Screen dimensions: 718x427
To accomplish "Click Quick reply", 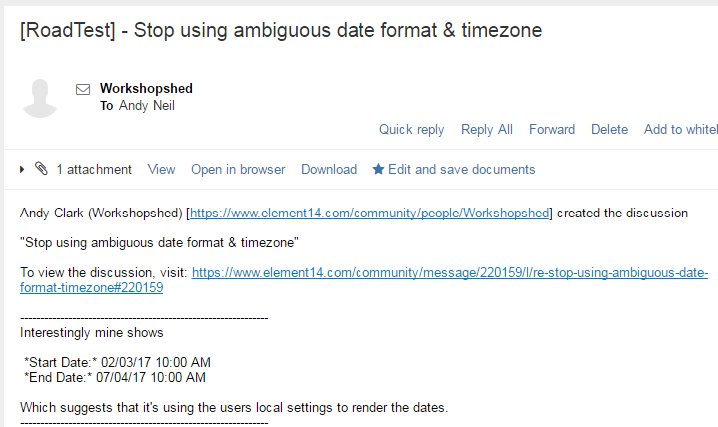I will coord(411,129).
